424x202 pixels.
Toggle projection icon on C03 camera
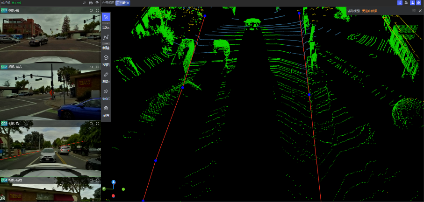point(91,124)
